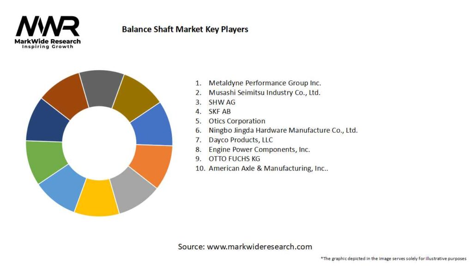
Task: Select 'Metaldyne Performance Group Inc.' list entry
Action: pyautogui.click(x=265, y=83)
